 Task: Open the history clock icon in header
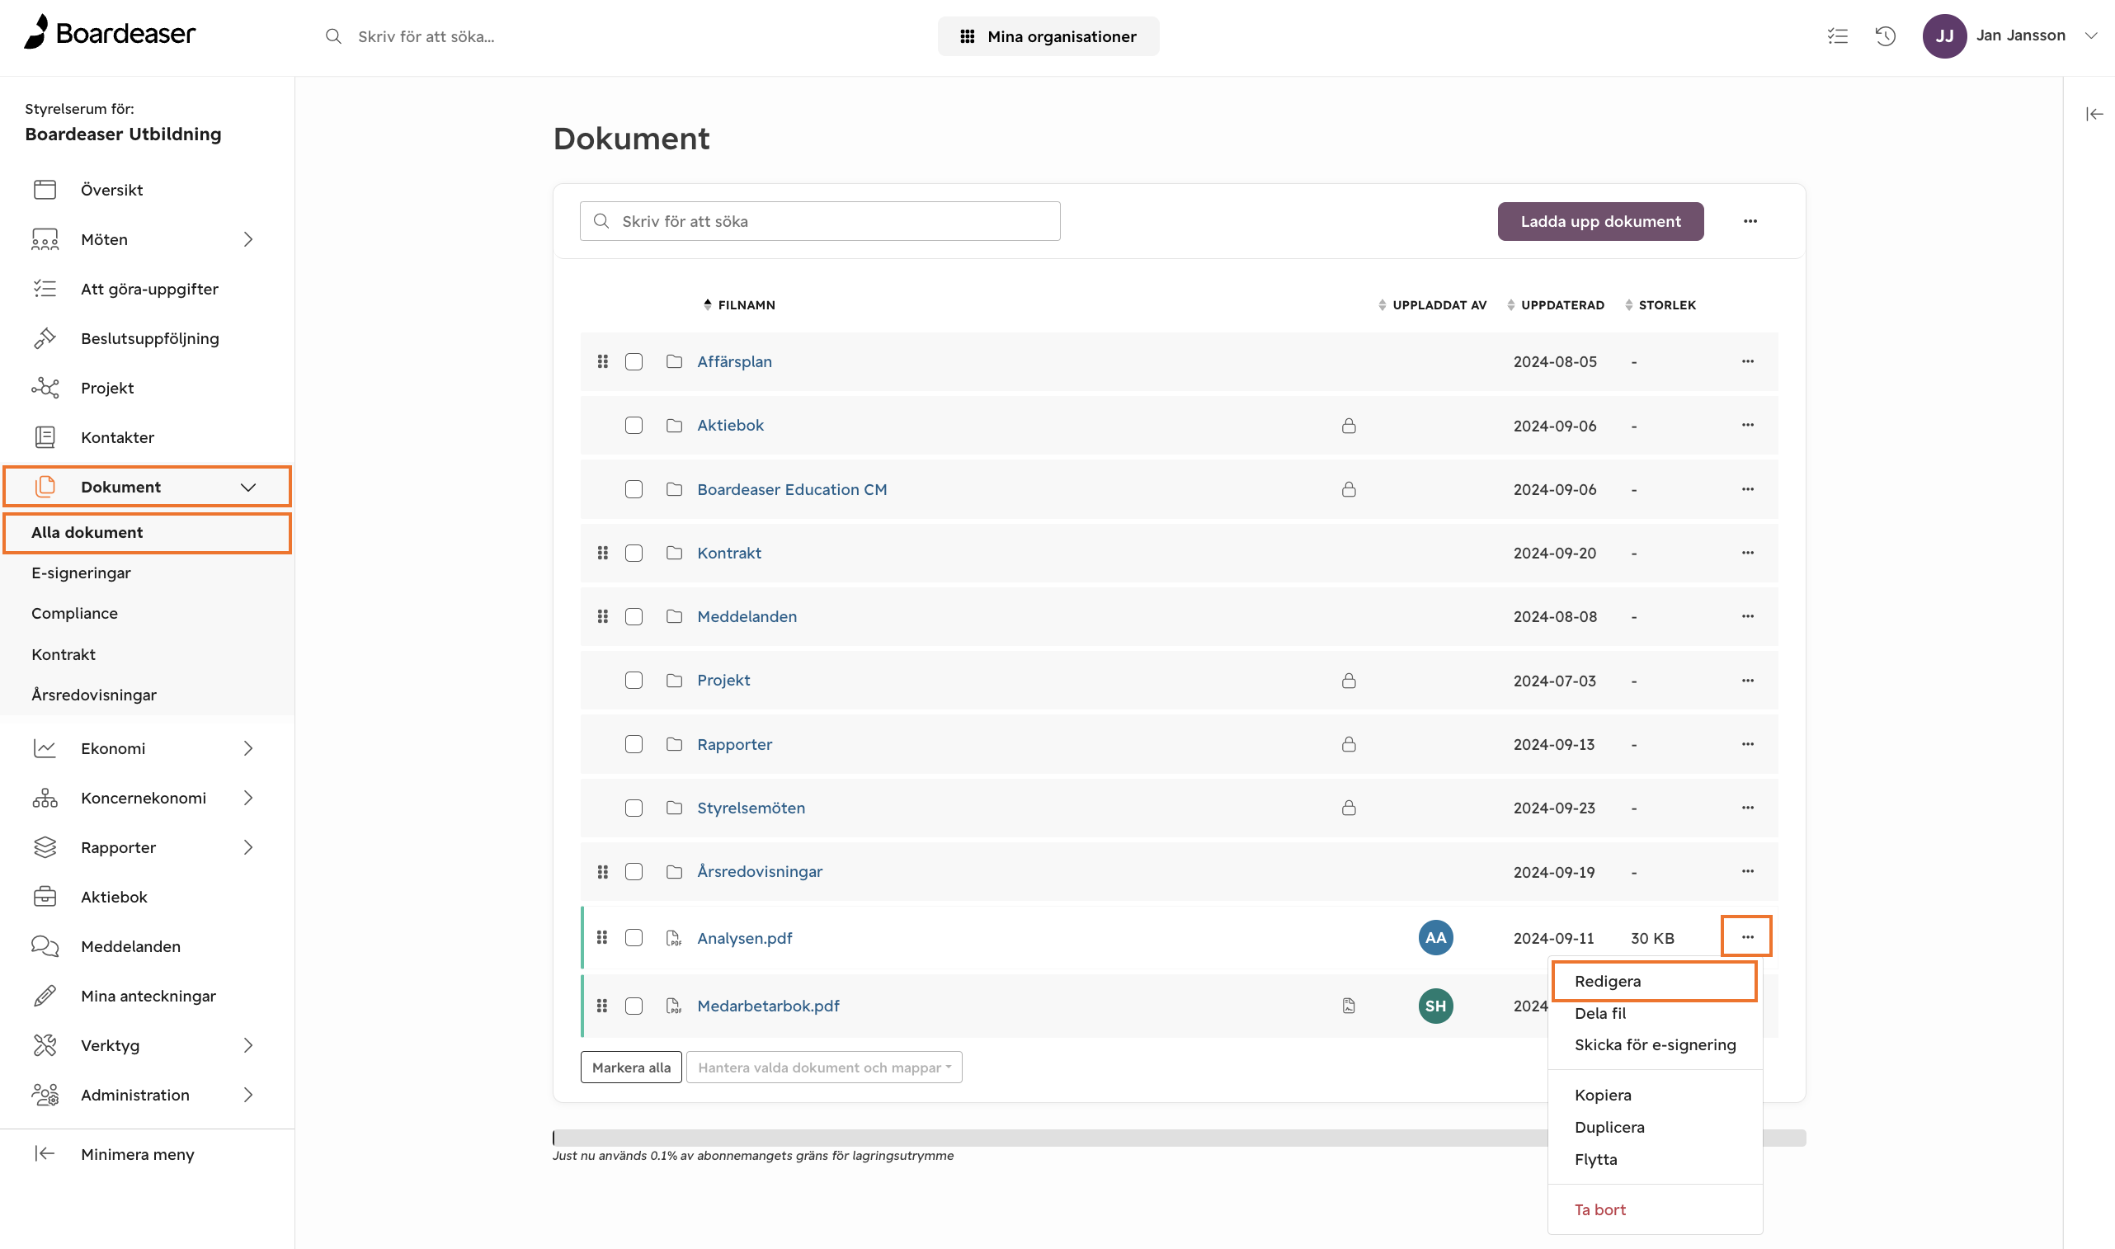pyautogui.click(x=1886, y=36)
